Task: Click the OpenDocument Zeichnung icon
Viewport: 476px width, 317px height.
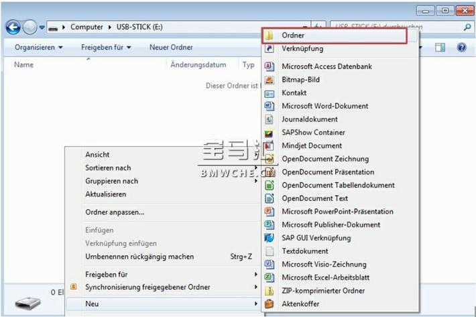Action: point(270,159)
